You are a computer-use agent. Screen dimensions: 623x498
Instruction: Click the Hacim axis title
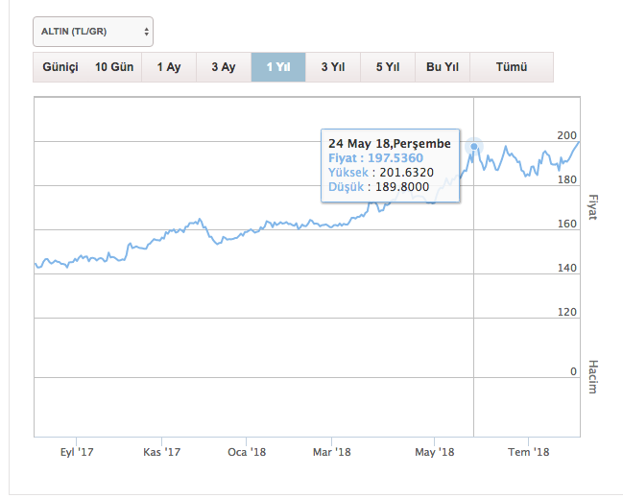click(592, 376)
